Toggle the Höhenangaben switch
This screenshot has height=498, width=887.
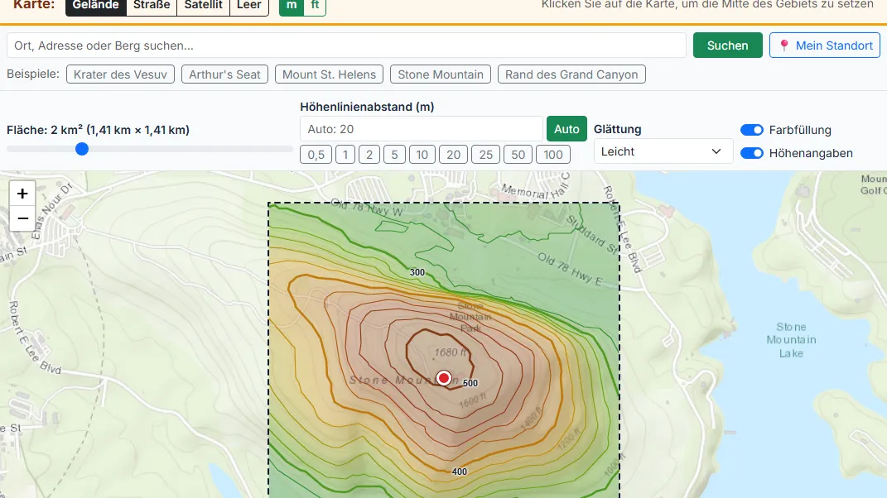point(752,153)
